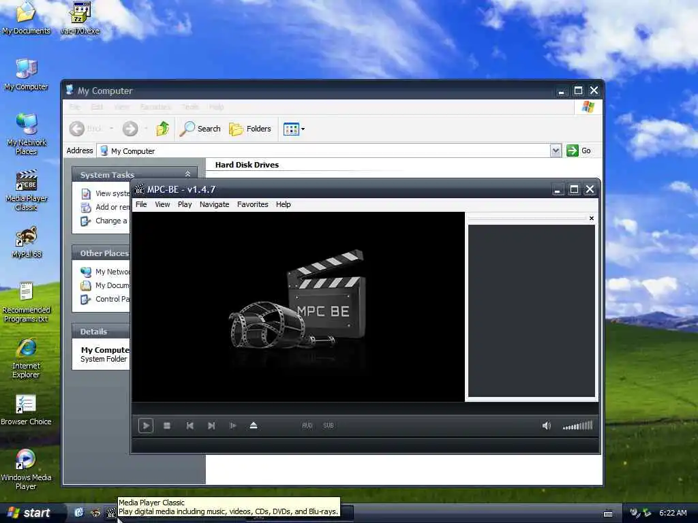Click the Safely Remove Hardware tray icon
Viewport: 698px width, 523px height.
[x=648, y=513]
